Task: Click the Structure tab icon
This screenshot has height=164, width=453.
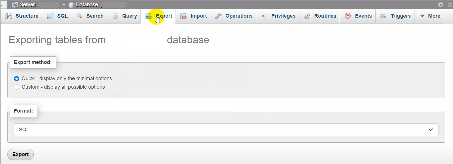Action: (x=9, y=16)
